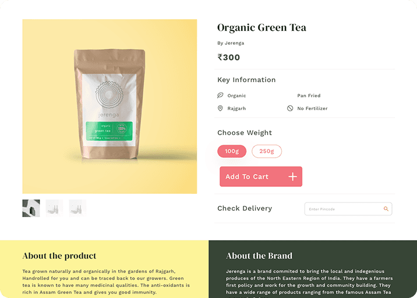Select the 250g weight option

tap(267, 151)
